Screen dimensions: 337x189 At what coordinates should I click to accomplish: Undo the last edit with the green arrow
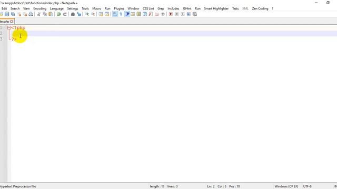(58, 14)
